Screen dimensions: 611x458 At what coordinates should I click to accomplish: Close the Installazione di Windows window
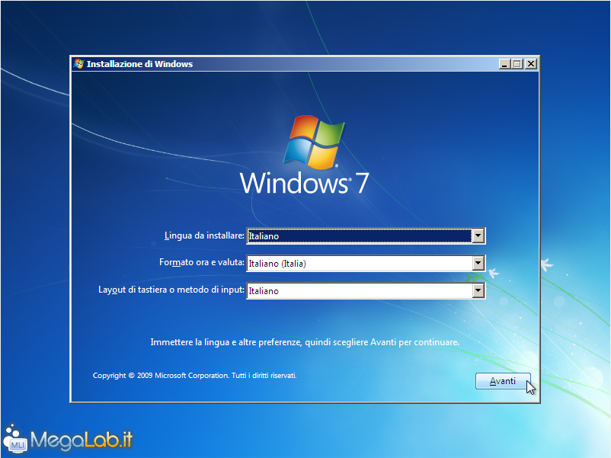(531, 64)
